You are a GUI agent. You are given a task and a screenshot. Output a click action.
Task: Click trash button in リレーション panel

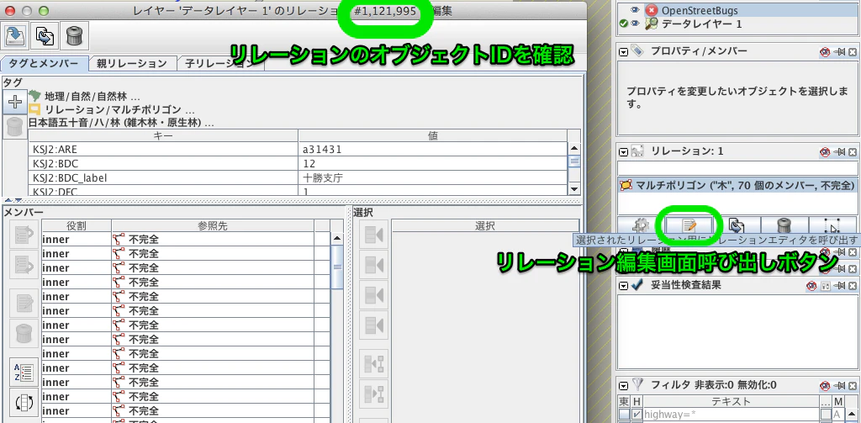pyautogui.click(x=784, y=225)
